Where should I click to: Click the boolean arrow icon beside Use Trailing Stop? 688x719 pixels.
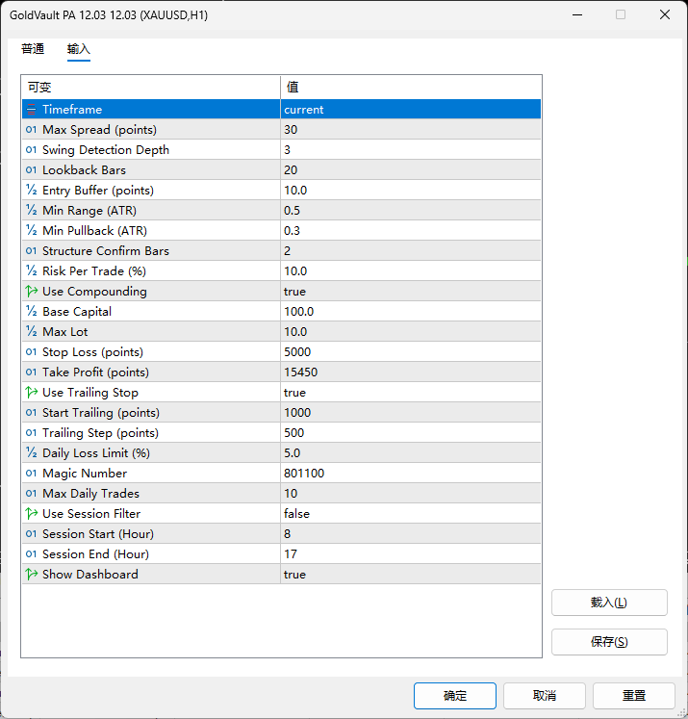[31, 393]
